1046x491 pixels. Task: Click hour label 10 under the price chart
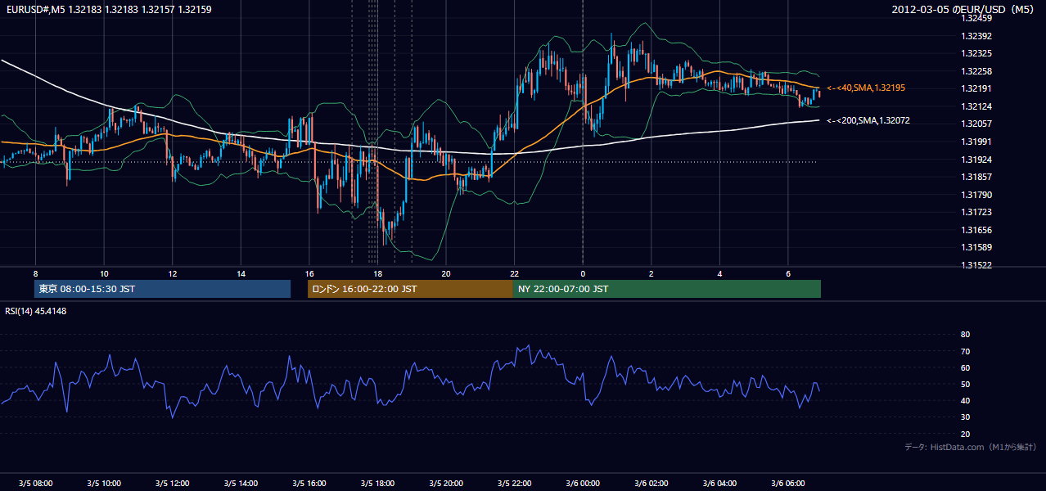click(104, 273)
